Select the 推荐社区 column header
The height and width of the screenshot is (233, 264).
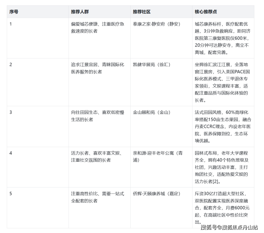tap(142, 12)
